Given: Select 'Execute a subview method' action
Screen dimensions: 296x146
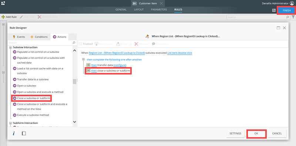Looking at the screenshot, I should pyautogui.click(x=33, y=115).
